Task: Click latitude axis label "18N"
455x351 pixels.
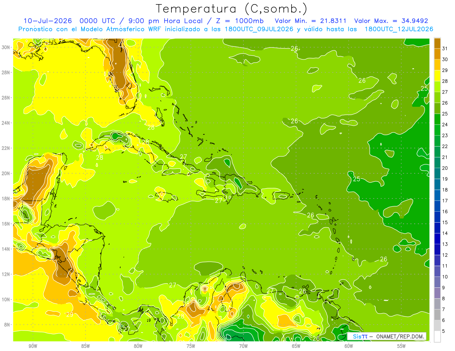Action: pos(6,198)
